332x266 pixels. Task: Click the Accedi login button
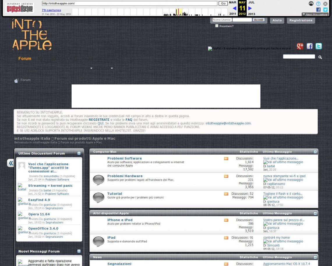point(259,20)
